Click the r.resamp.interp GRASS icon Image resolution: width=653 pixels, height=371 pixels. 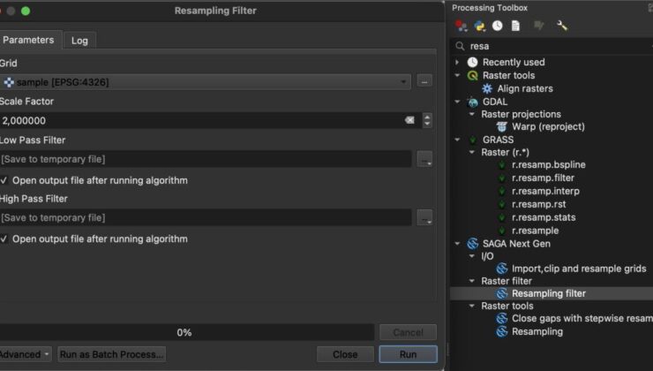[x=502, y=192]
